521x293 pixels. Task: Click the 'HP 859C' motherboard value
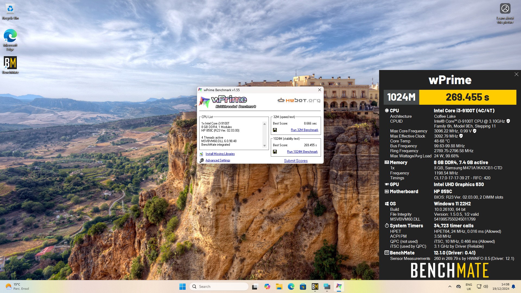tap(443, 192)
